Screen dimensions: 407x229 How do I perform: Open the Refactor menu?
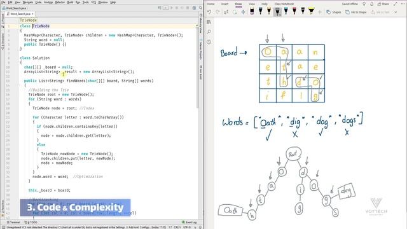(x=60, y=3)
